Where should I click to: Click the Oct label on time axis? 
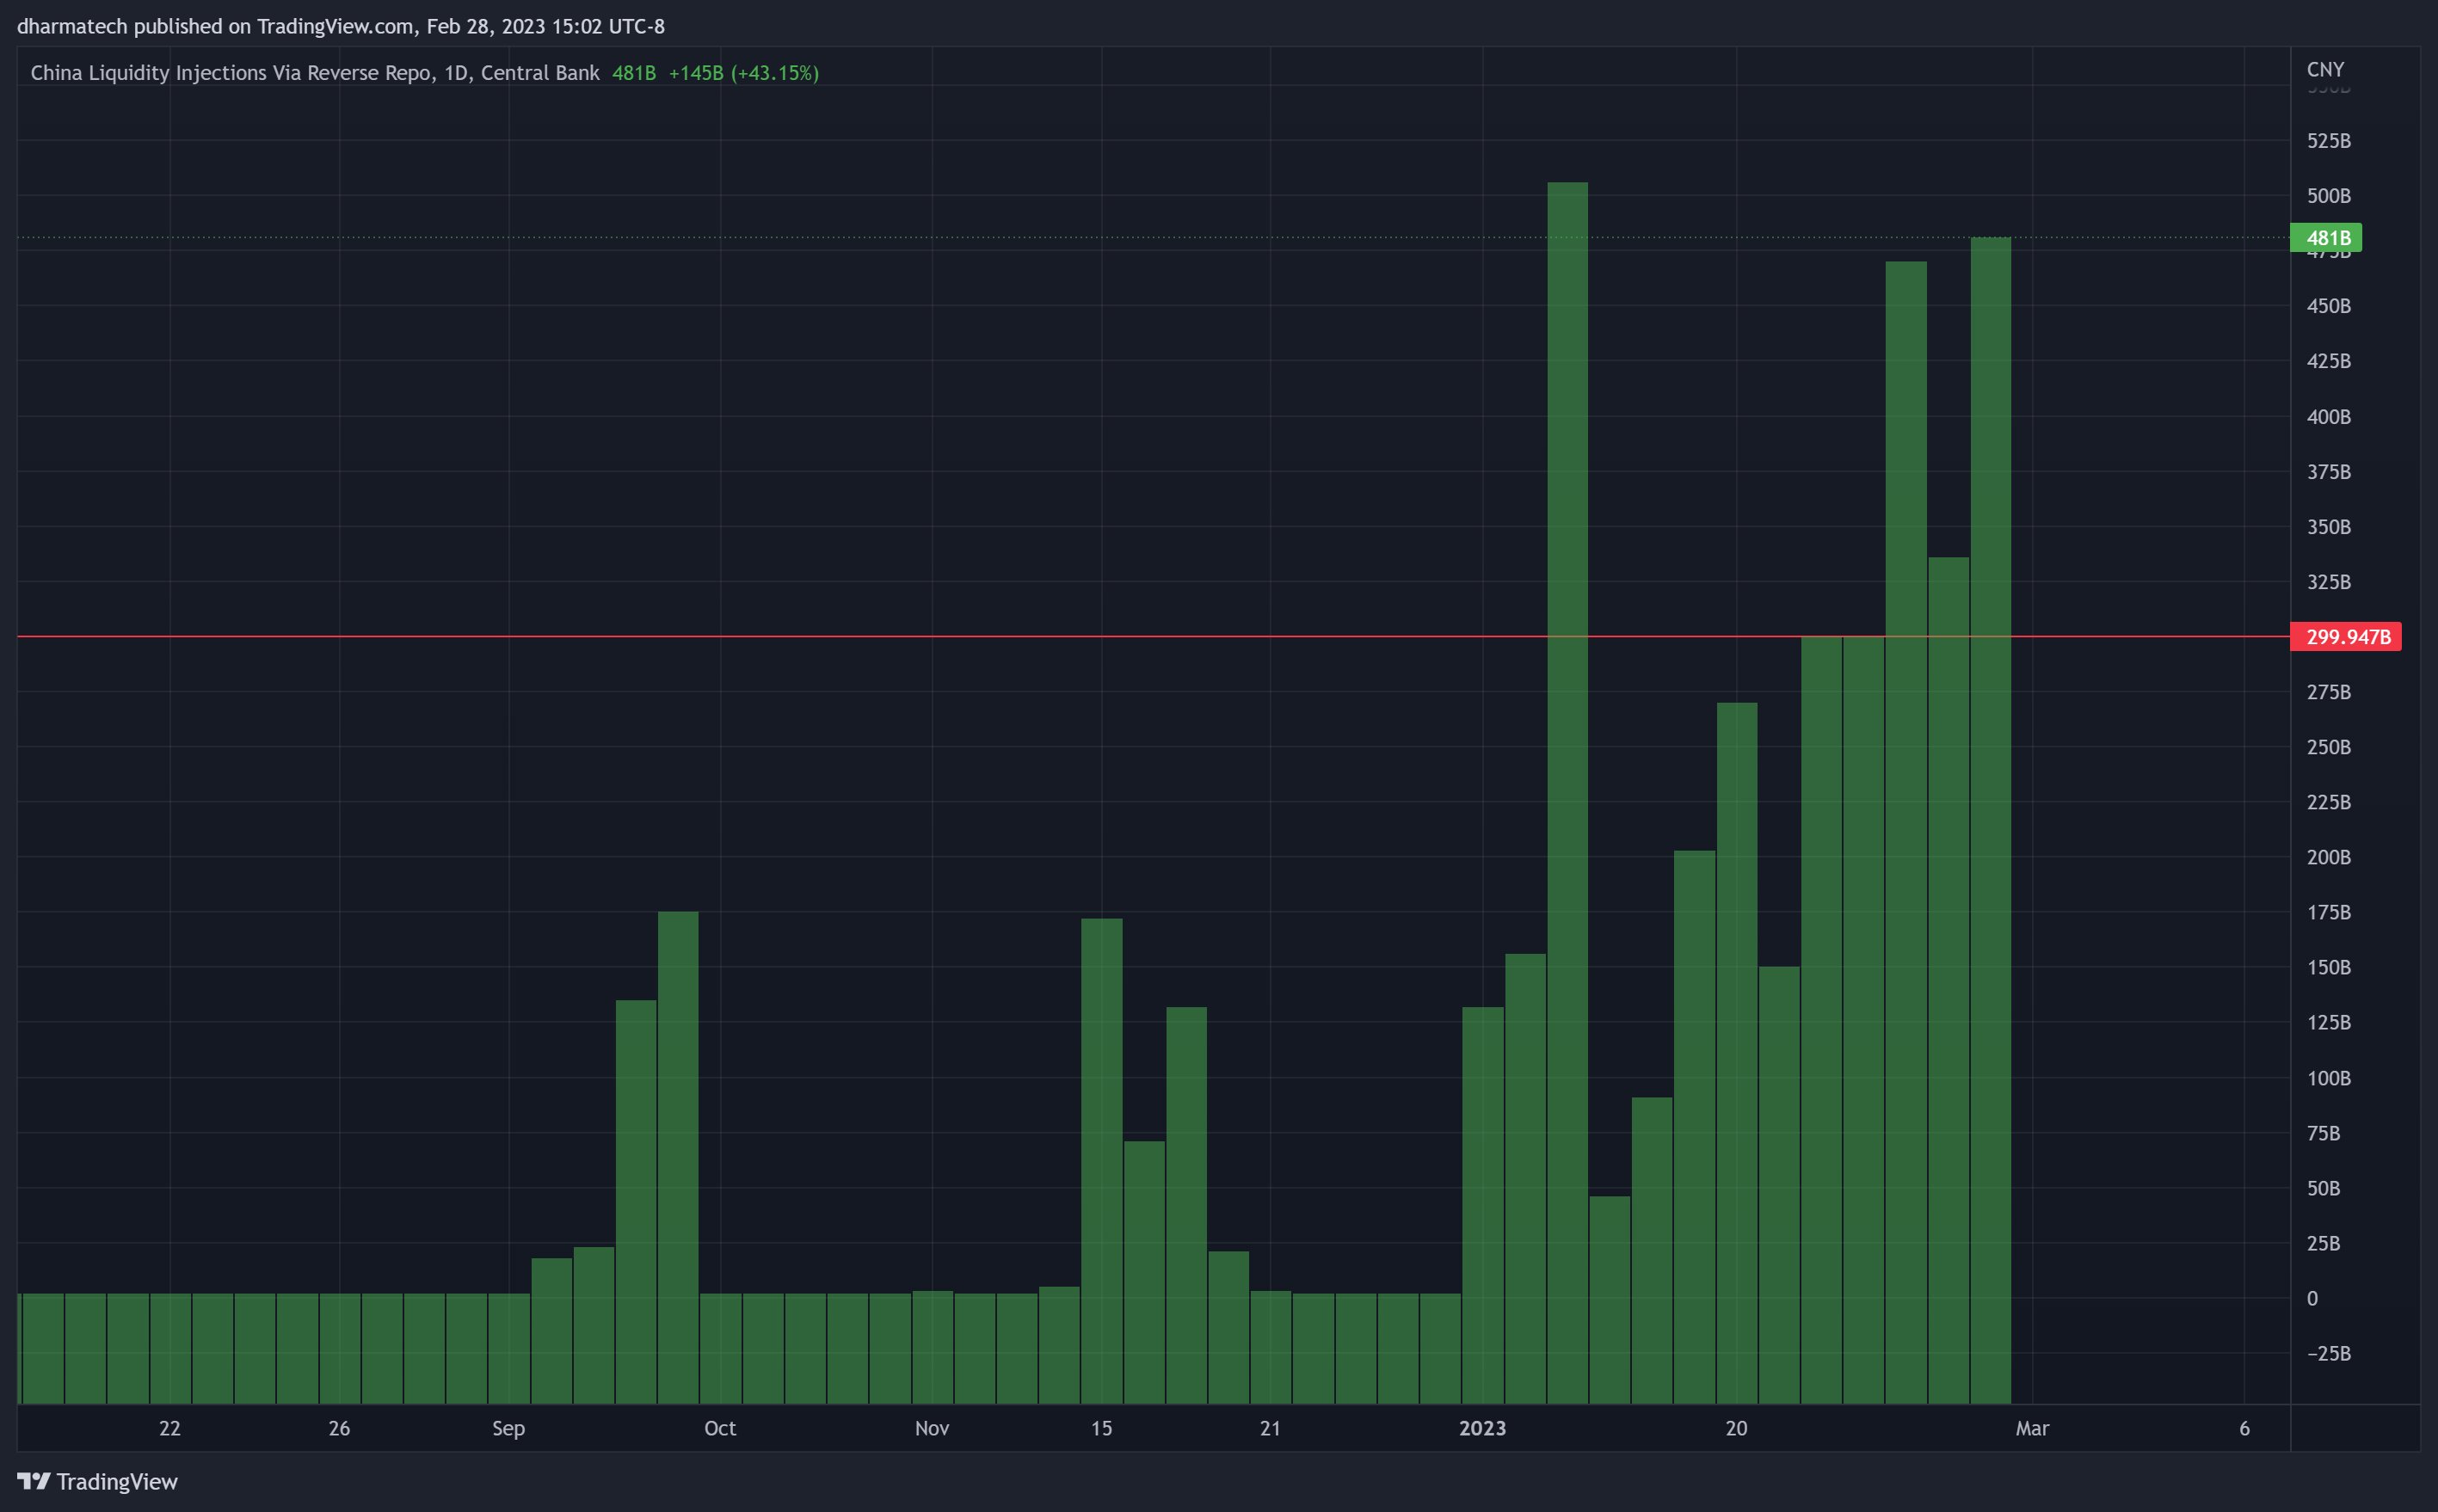click(x=720, y=1428)
